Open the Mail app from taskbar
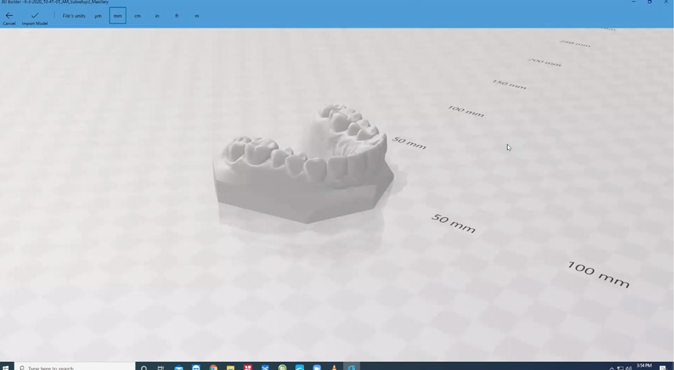Viewport: 674px width, 370px height. (179, 367)
